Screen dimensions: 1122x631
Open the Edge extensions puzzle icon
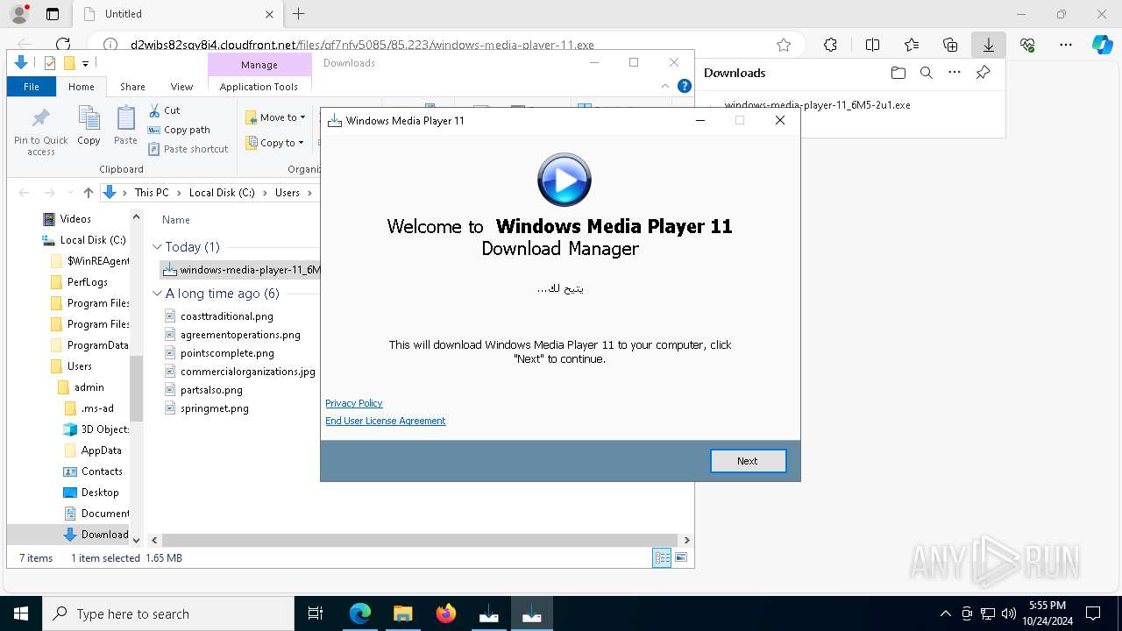tap(830, 45)
